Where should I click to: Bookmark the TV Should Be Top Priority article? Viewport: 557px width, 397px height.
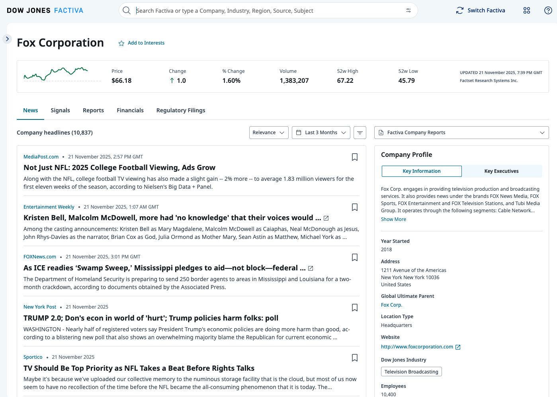tap(355, 358)
